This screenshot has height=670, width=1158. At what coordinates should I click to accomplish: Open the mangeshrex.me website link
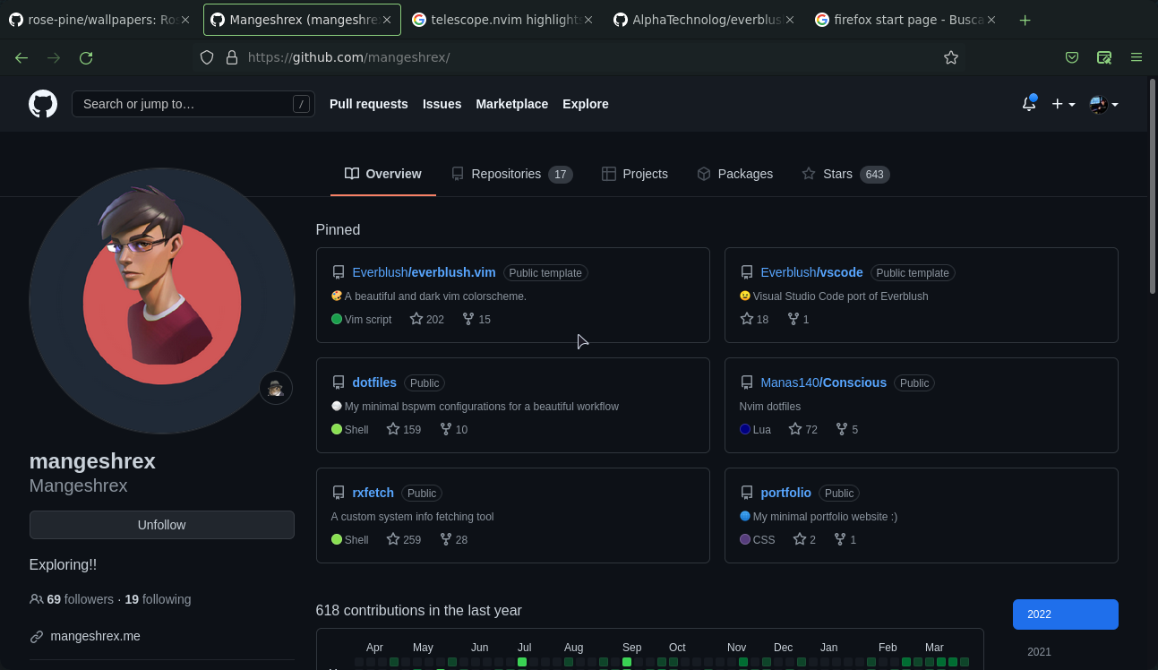(95, 636)
